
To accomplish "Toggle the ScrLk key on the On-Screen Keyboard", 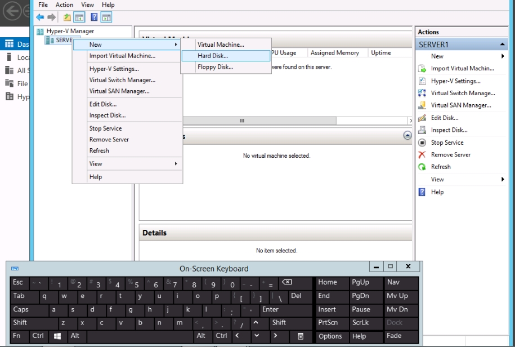I will (366, 323).
